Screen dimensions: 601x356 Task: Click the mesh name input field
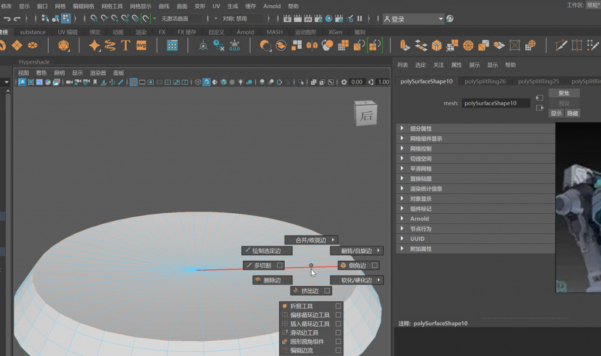495,103
